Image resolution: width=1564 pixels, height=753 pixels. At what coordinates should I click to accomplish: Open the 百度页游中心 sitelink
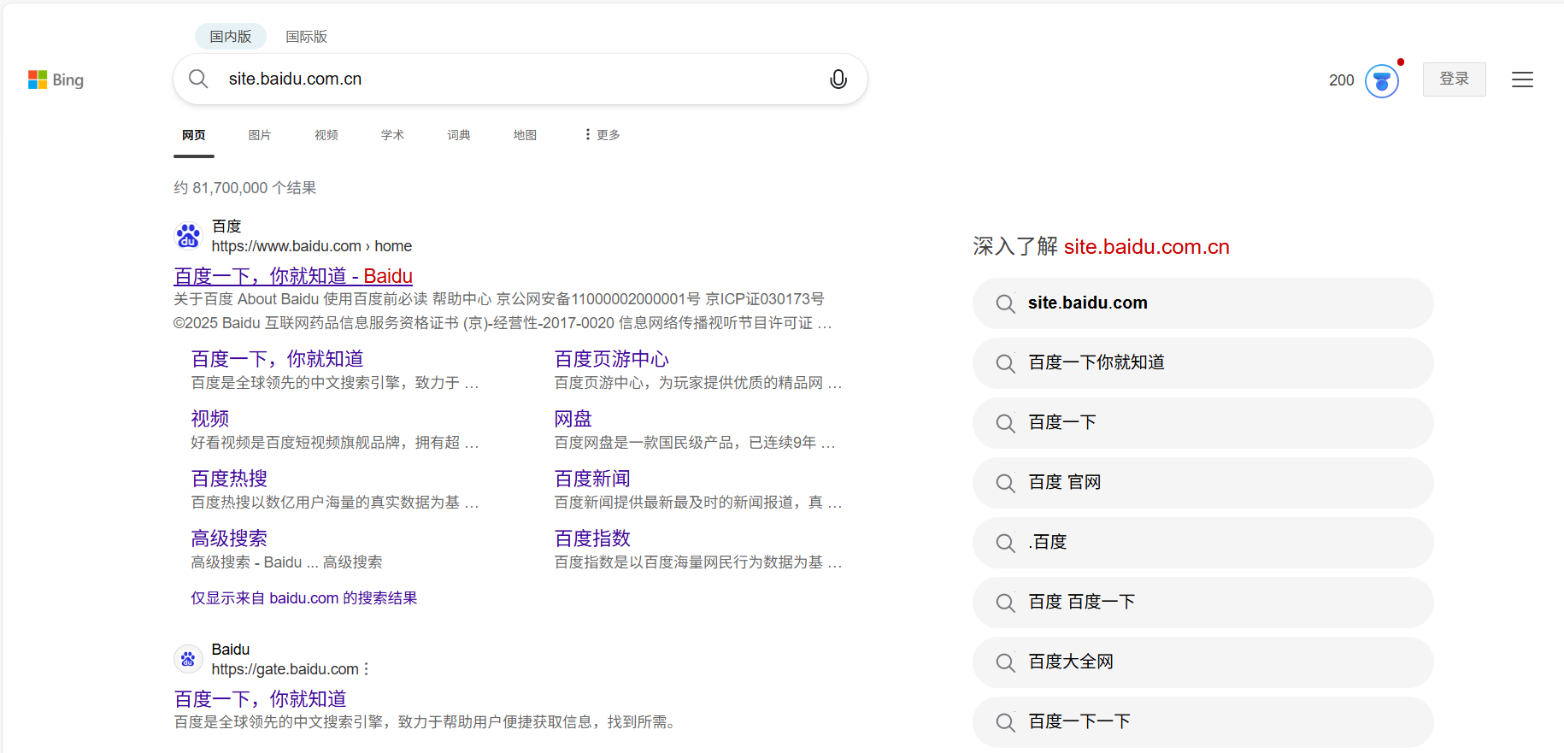(x=612, y=358)
